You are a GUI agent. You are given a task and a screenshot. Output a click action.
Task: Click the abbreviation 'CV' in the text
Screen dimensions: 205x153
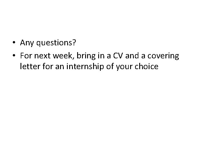118,56
